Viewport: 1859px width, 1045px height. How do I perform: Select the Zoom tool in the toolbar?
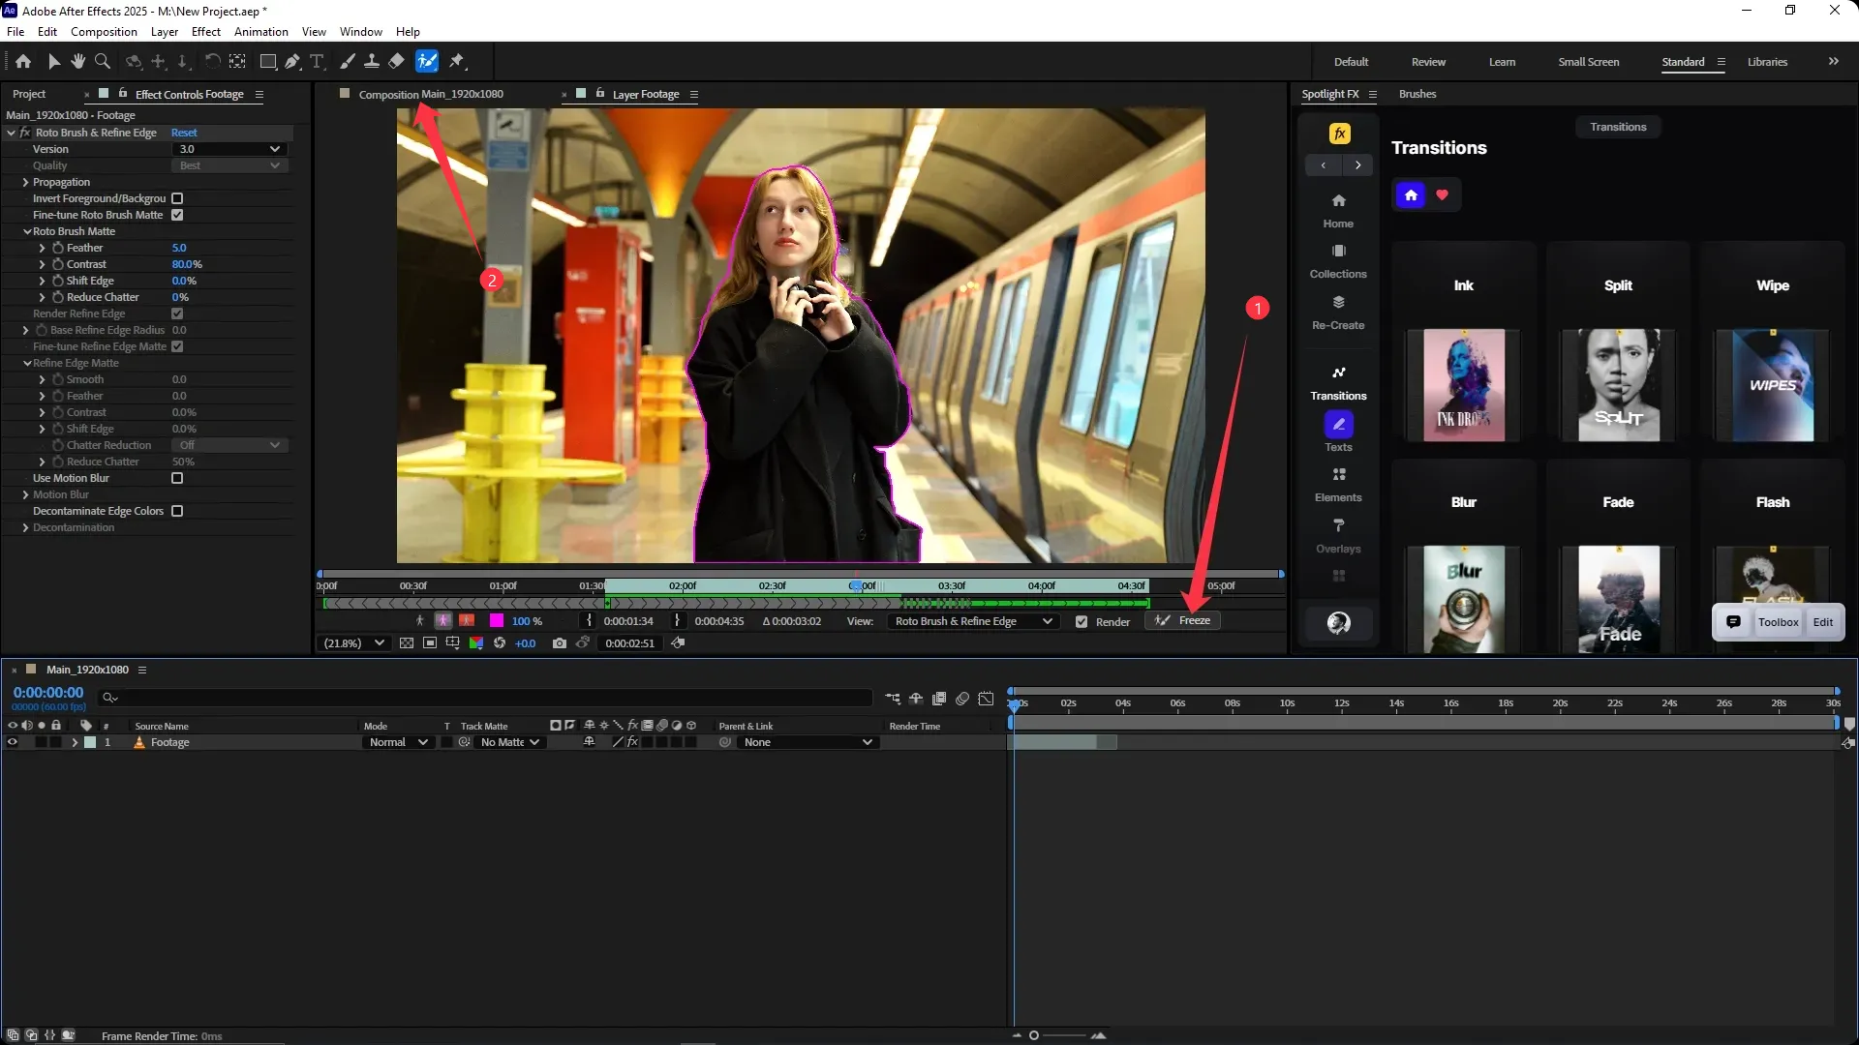pos(103,61)
